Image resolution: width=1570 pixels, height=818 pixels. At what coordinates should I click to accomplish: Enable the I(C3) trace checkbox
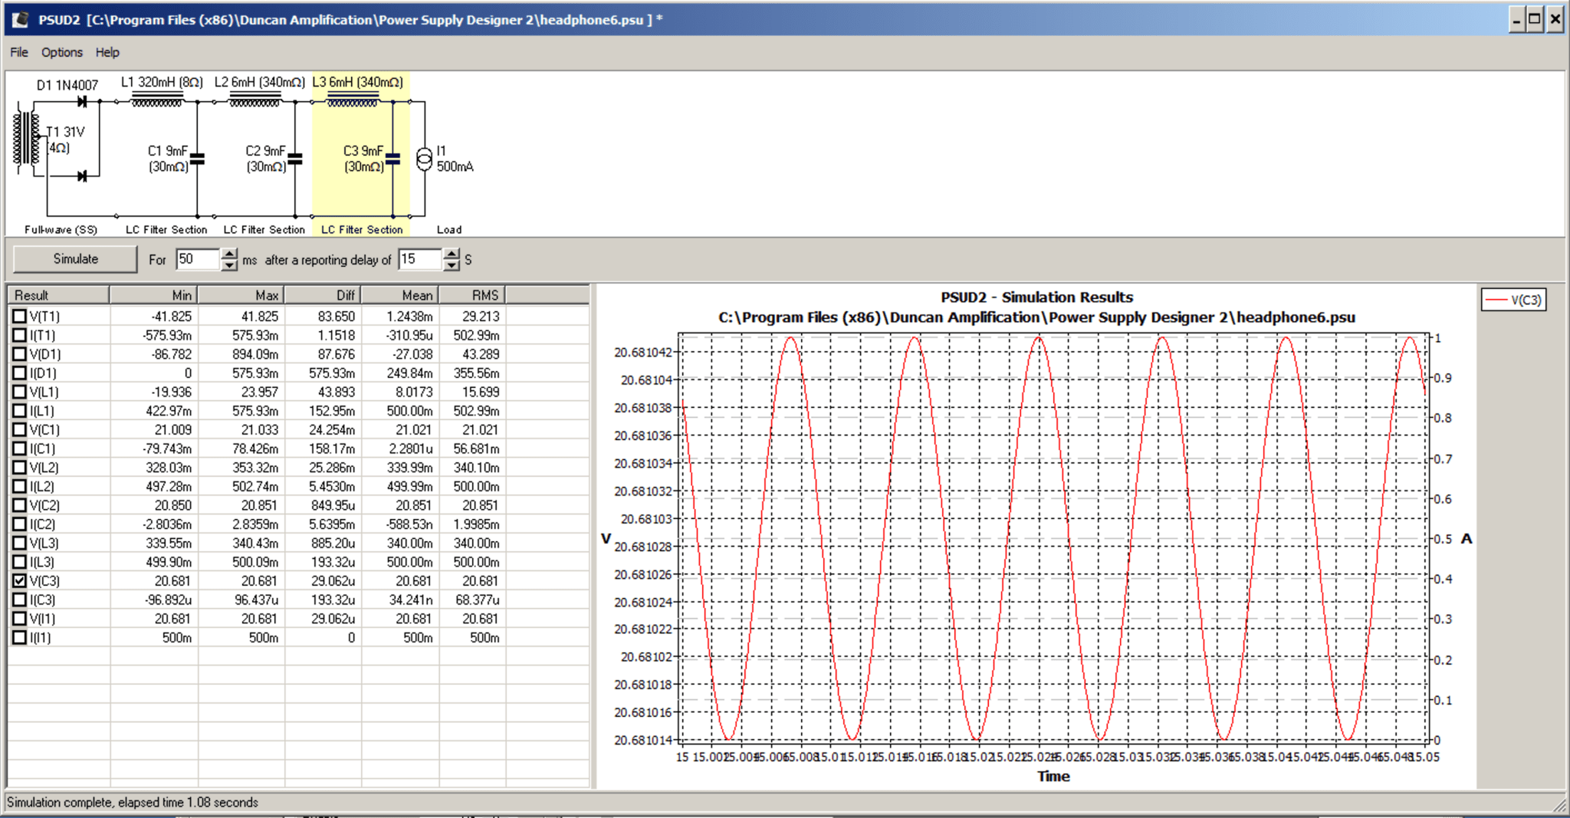[20, 600]
